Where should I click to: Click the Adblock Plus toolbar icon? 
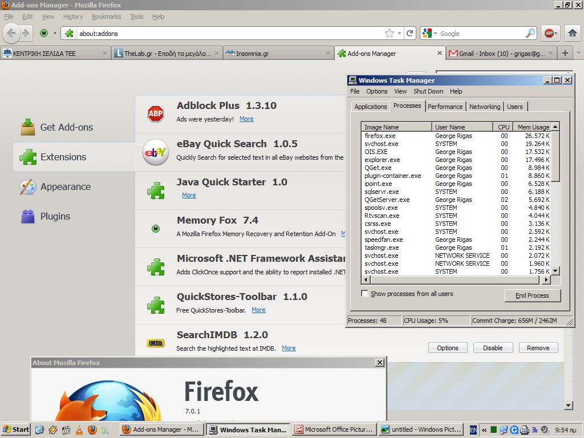pos(549,33)
